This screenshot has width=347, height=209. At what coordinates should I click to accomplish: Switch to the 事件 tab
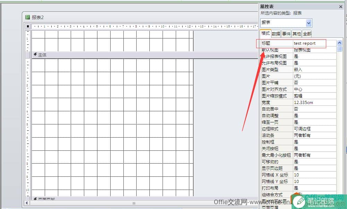click(x=286, y=34)
